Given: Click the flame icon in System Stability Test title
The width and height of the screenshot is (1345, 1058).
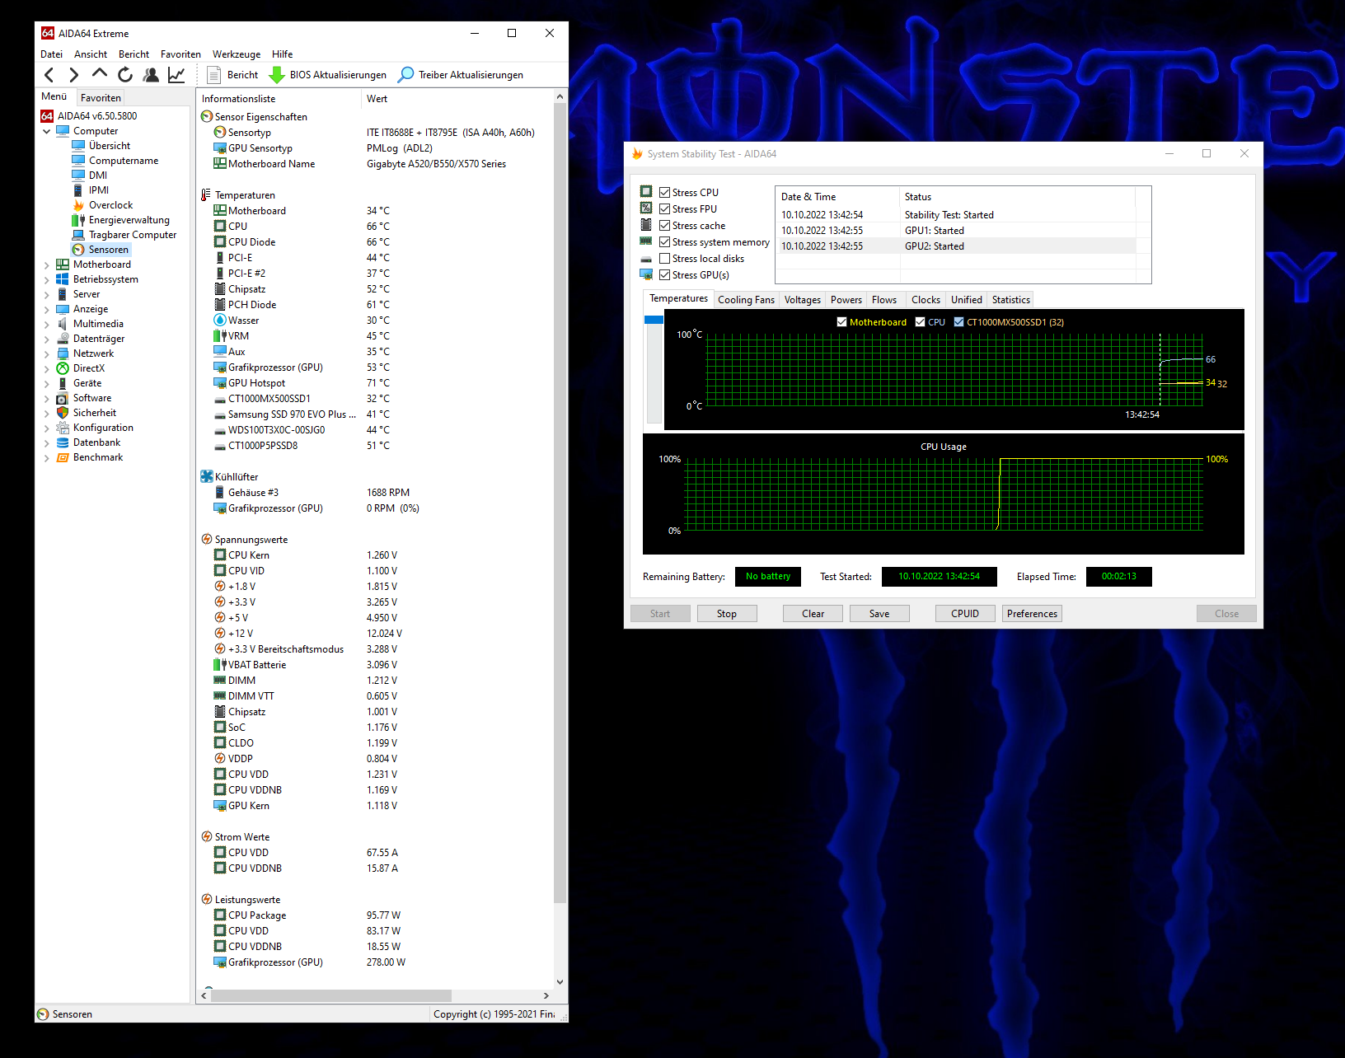Looking at the screenshot, I should [637, 154].
